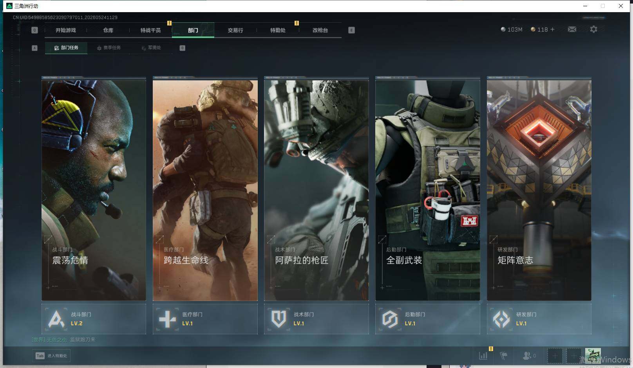Open the settings gear icon

[593, 29]
